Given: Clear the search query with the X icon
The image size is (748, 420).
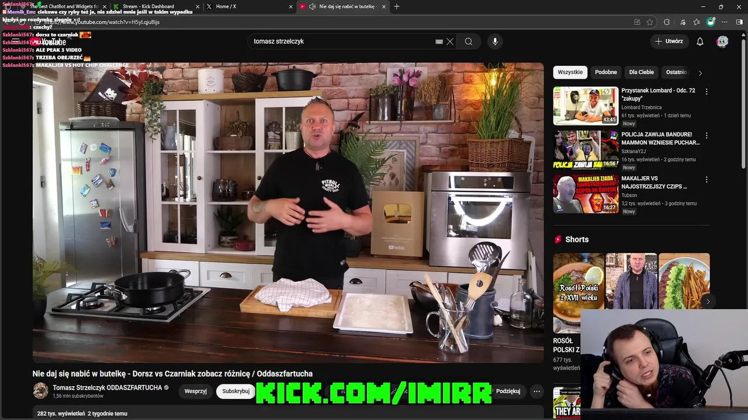Looking at the screenshot, I should pyautogui.click(x=450, y=41).
